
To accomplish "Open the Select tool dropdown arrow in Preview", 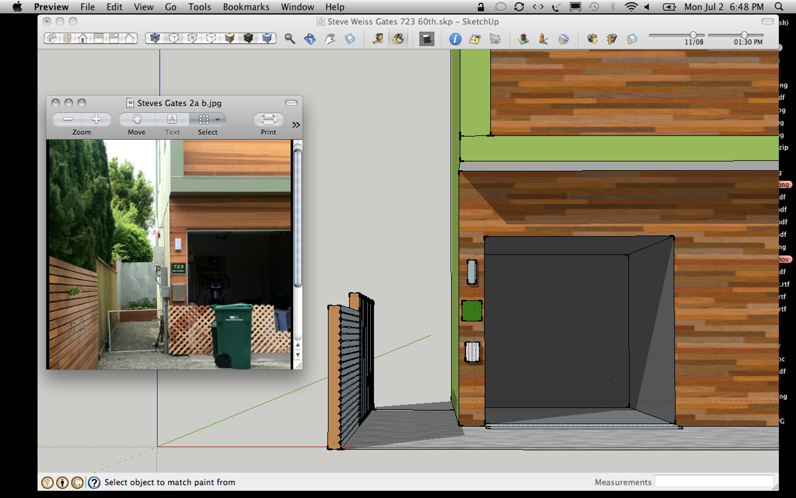I will (x=217, y=120).
